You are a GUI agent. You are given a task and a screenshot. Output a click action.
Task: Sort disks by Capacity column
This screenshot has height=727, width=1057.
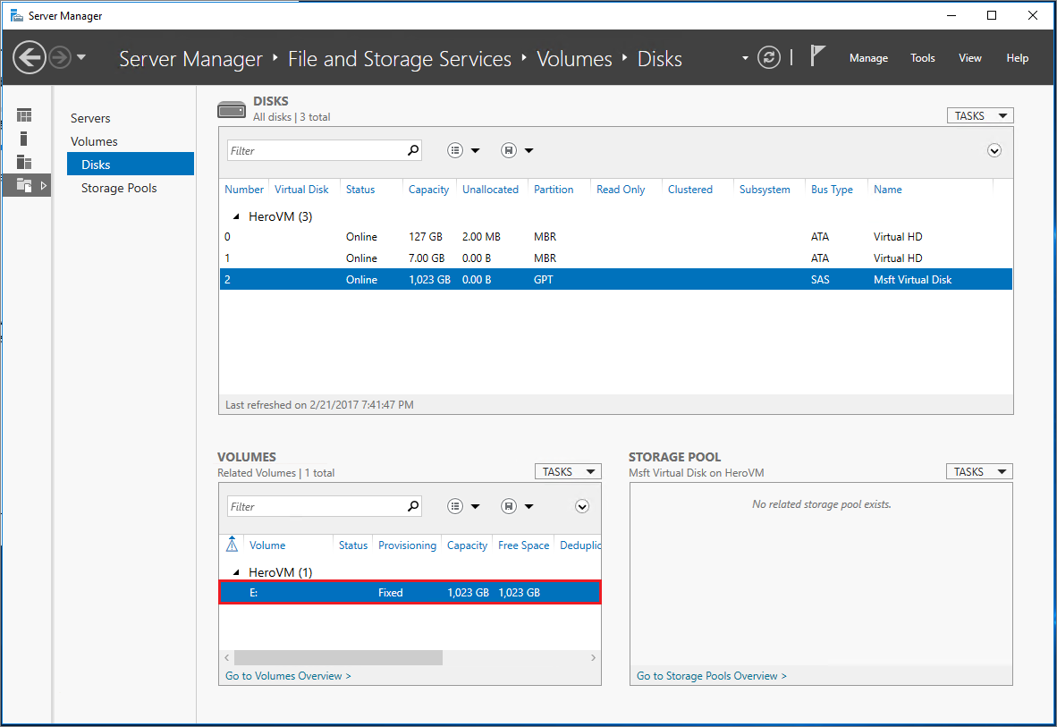(428, 190)
